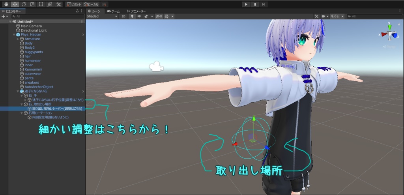Select the humanear object
This screenshot has width=404, height=195.
click(x=33, y=61)
